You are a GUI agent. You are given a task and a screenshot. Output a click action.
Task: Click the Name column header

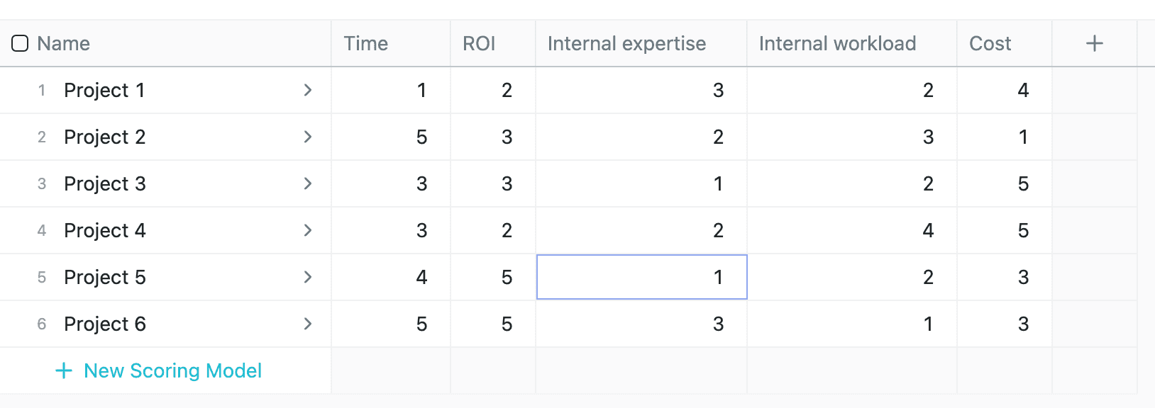(x=63, y=43)
